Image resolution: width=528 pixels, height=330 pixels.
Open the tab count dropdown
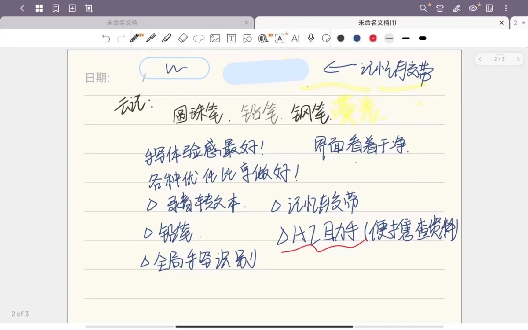518,23
